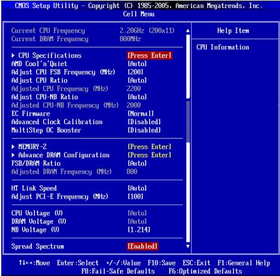Click F10:Save hint
The width and height of the screenshot is (280, 276).
(x=162, y=263)
